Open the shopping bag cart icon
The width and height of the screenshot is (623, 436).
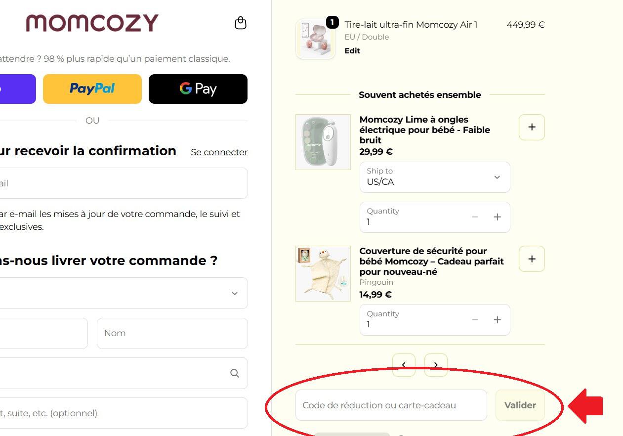(241, 23)
